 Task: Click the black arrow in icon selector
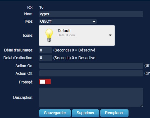(x=110, y=35)
